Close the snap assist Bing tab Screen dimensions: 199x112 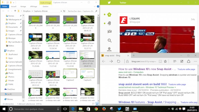[128, 55]
